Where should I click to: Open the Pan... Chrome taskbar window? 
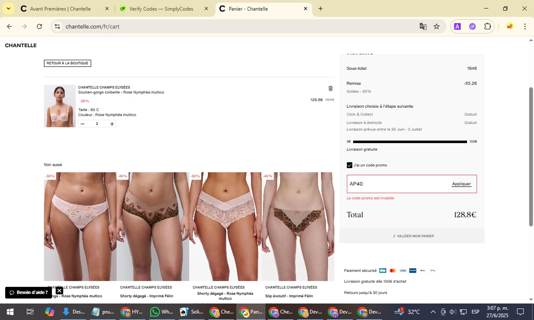251,312
